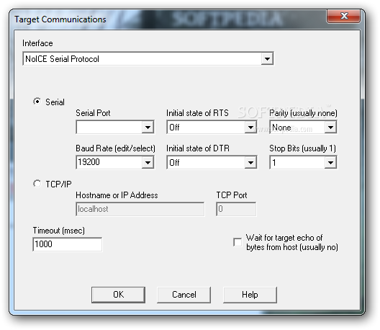
Task: Enable Wait for target echo checkbox
Action: (237, 242)
